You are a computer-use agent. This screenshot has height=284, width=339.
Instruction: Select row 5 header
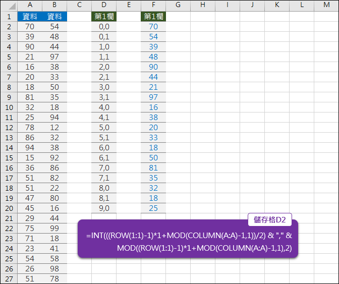[9, 57]
